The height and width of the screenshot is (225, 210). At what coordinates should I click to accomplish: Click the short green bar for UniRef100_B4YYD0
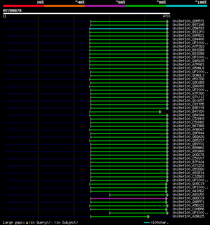click(125, 112)
